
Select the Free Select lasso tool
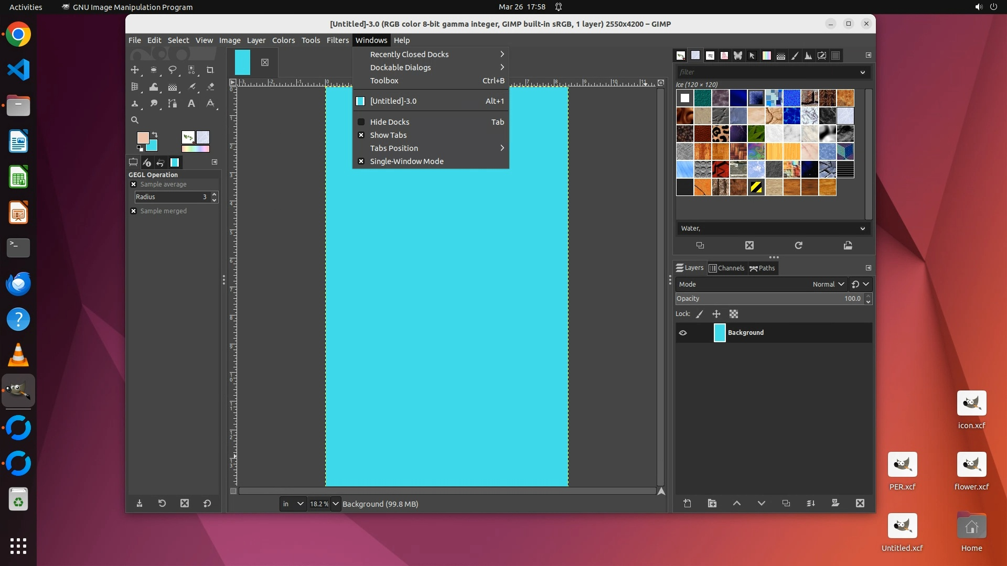[x=173, y=70]
